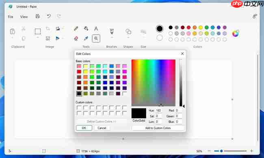Click the Save icon in the title bar

pos(37,16)
